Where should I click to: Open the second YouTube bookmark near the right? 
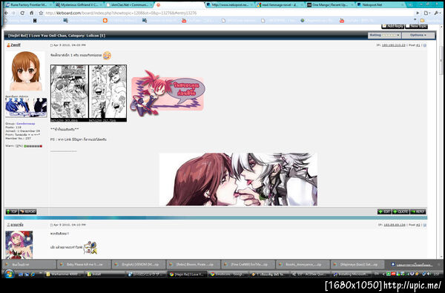[342, 21]
